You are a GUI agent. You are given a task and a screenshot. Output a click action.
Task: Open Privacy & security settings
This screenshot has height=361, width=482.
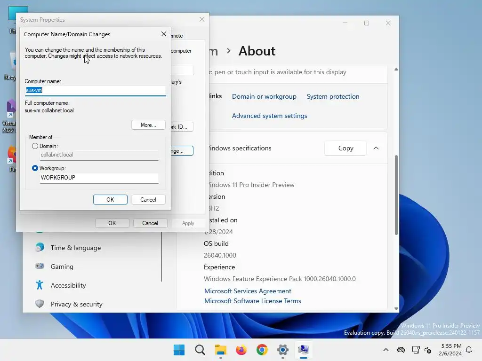click(77, 304)
